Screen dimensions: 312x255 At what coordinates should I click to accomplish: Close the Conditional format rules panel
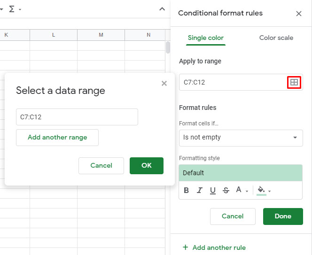coord(299,14)
